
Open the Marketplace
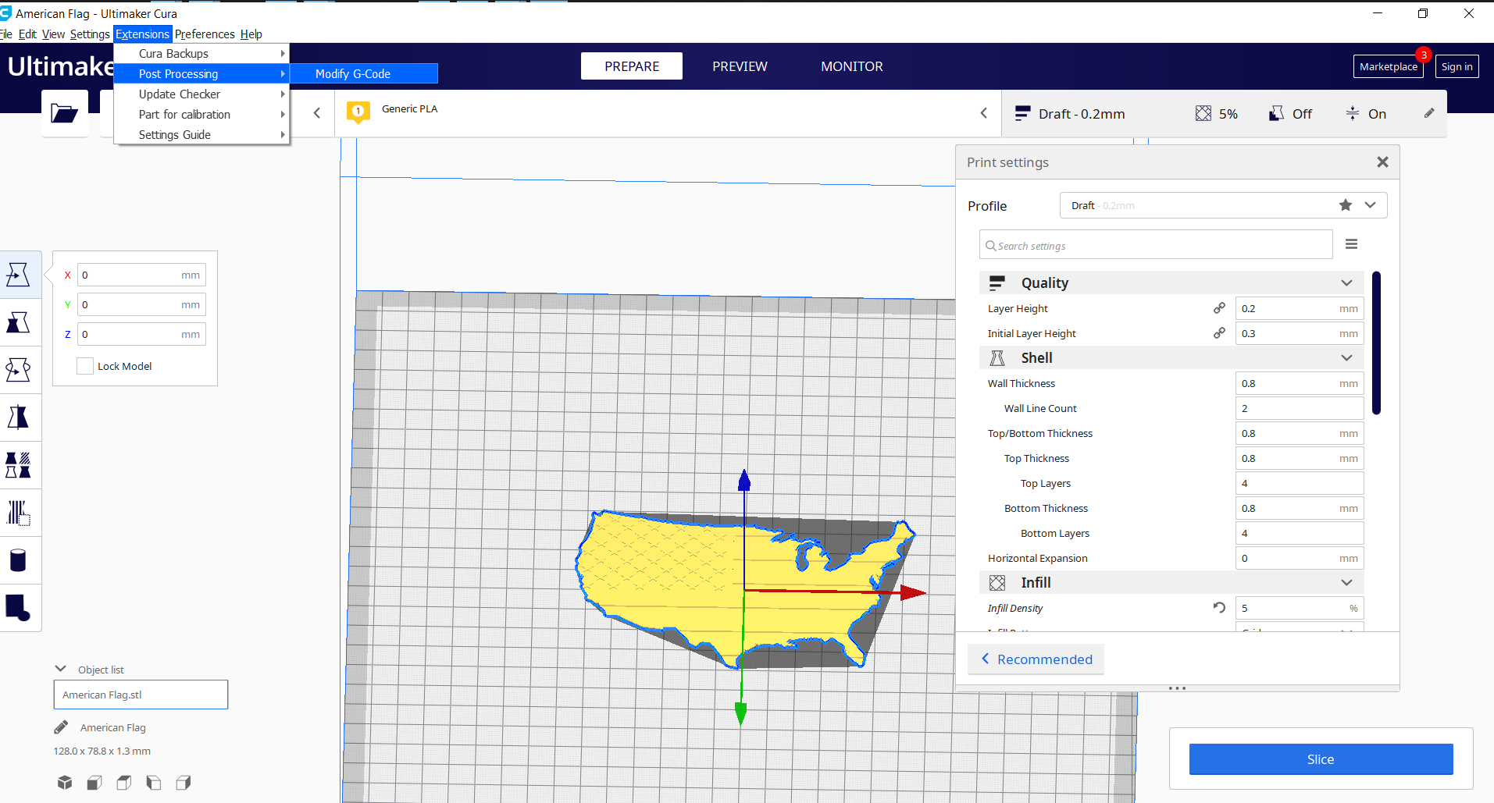1388,66
